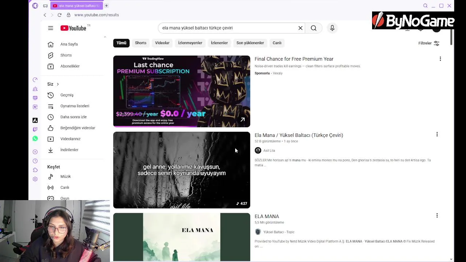Click the Vexaly sponsor name
The height and width of the screenshot is (262, 466).
(x=277, y=73)
